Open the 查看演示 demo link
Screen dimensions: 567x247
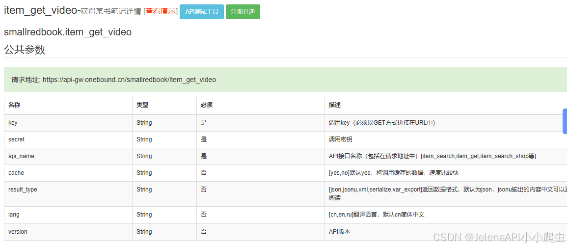click(162, 12)
